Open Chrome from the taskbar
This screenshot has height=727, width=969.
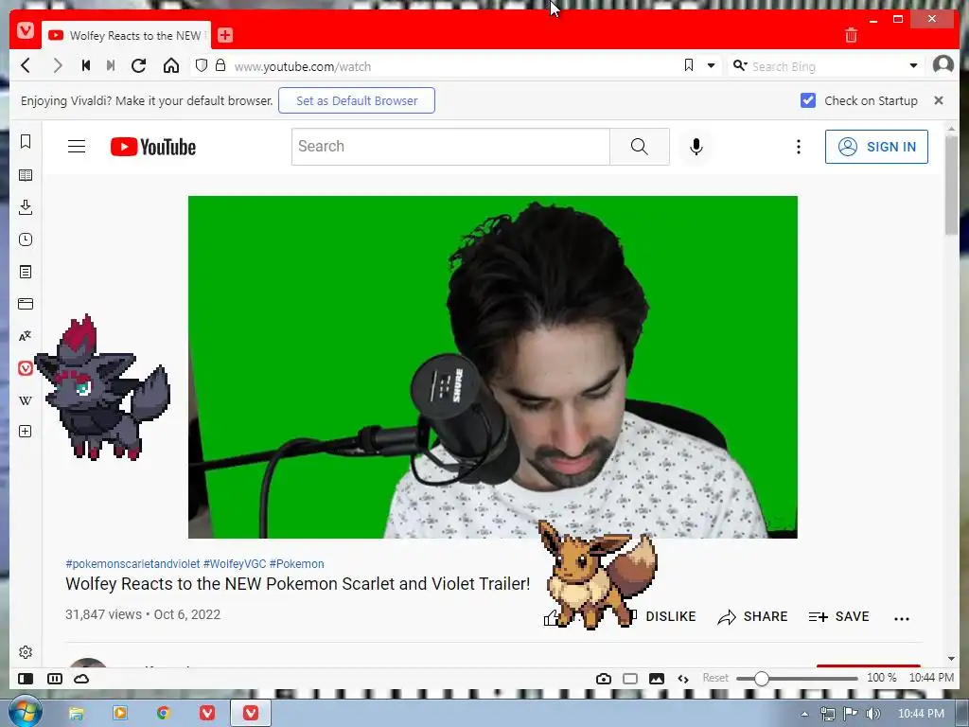pos(164,713)
